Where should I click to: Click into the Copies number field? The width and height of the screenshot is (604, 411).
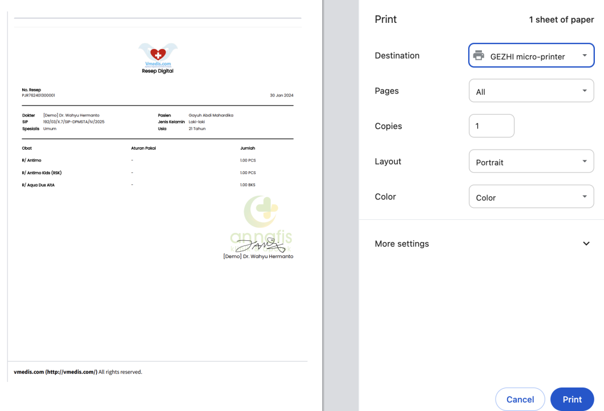pos(491,126)
